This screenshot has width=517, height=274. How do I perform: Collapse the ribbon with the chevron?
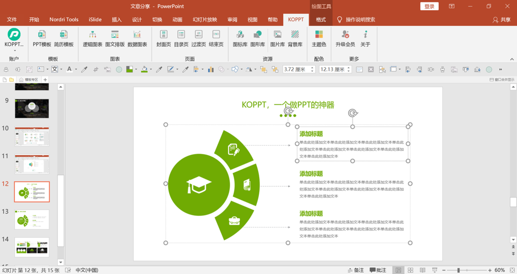tap(512, 59)
